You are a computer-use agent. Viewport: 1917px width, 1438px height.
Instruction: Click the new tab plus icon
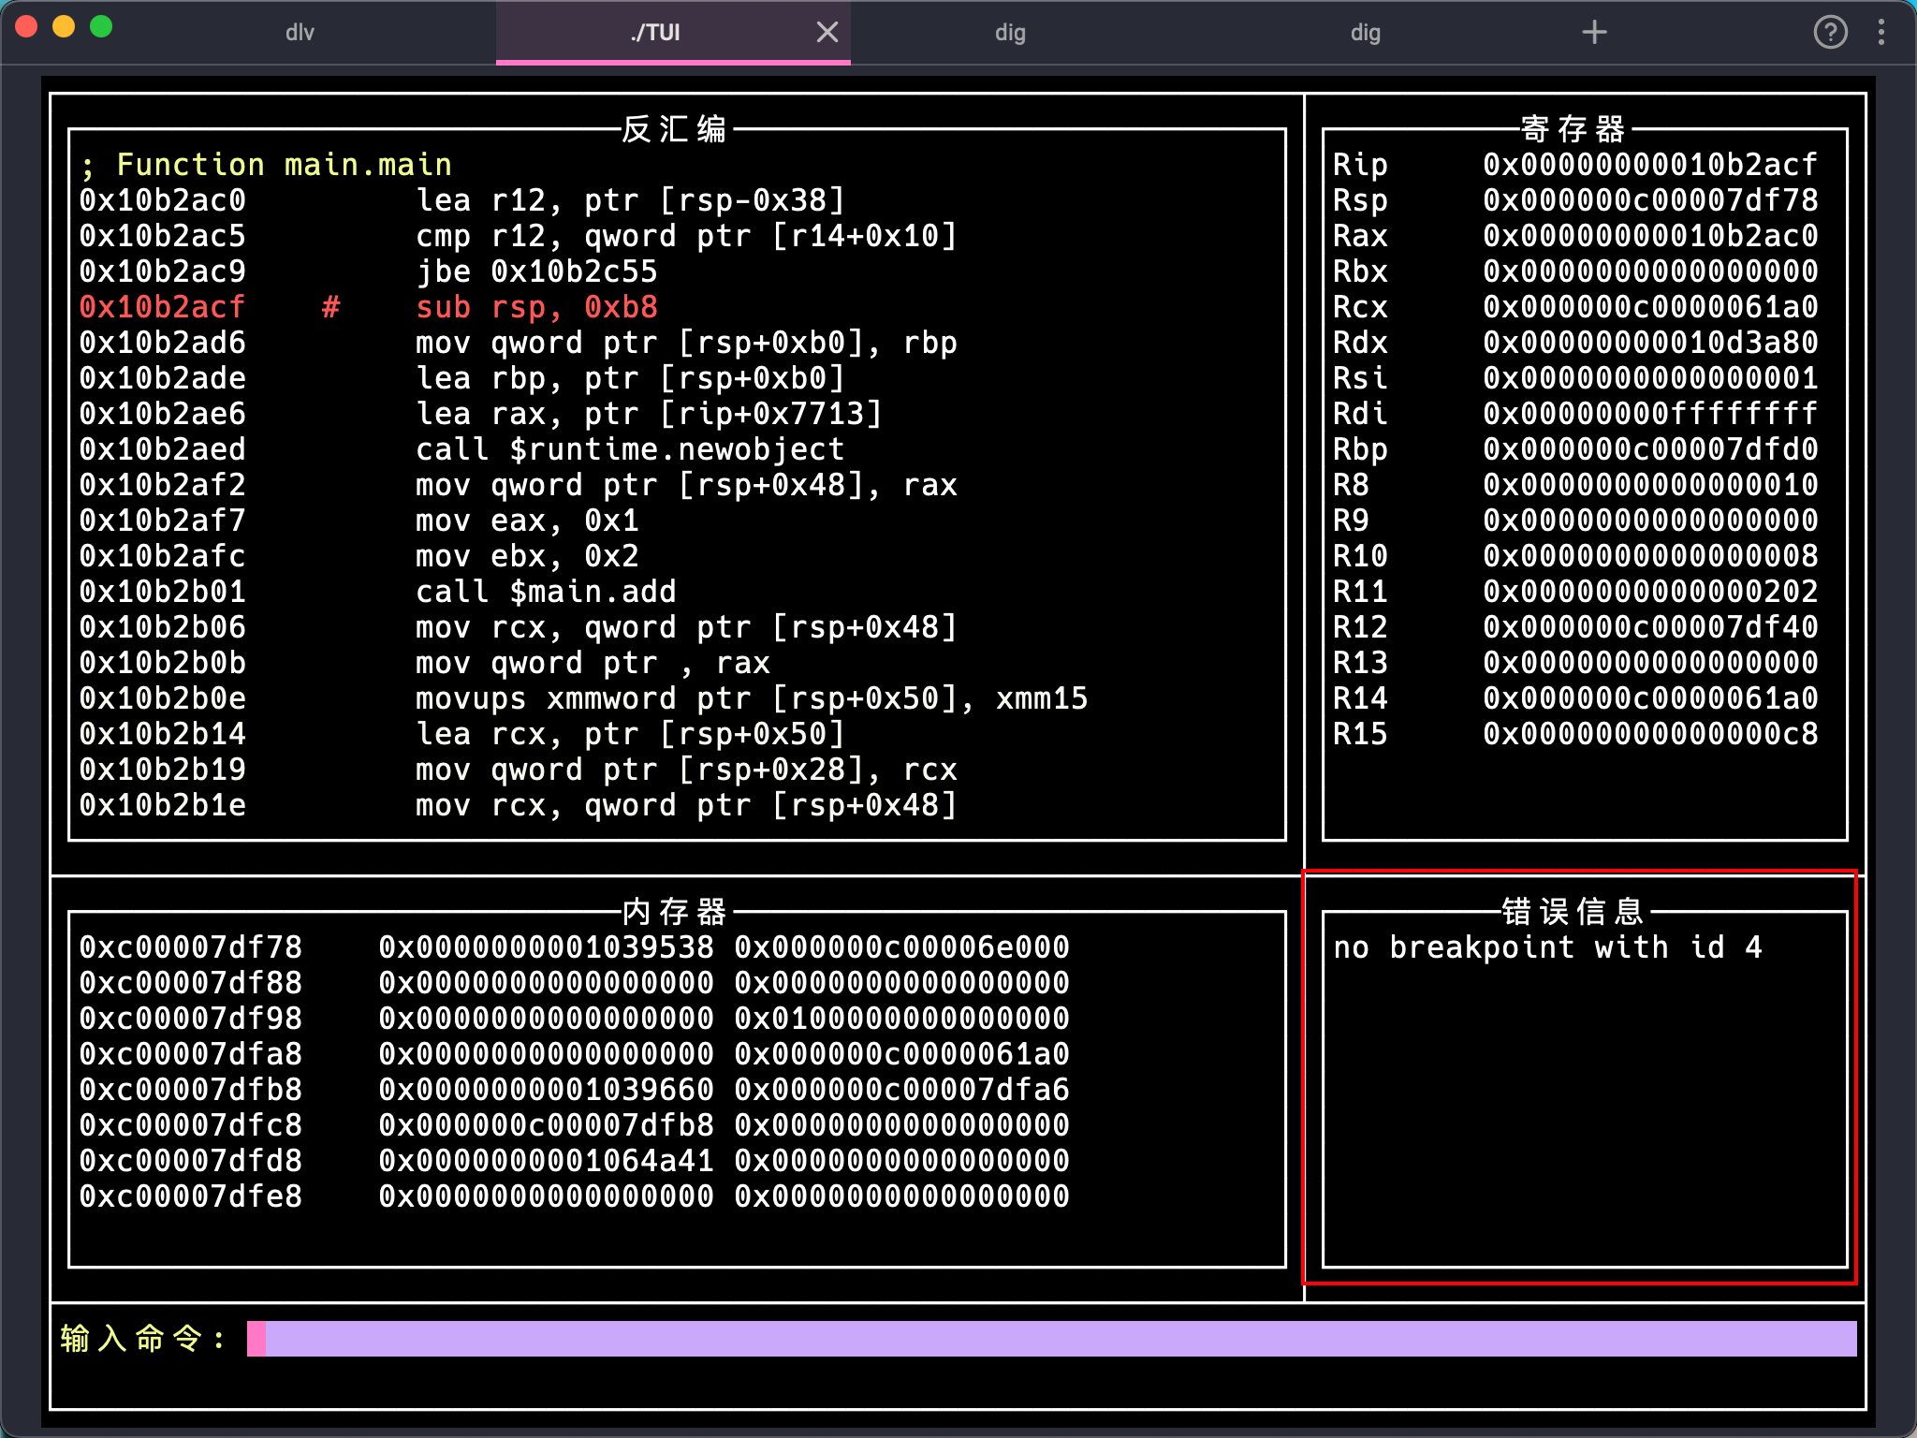pos(1594,33)
